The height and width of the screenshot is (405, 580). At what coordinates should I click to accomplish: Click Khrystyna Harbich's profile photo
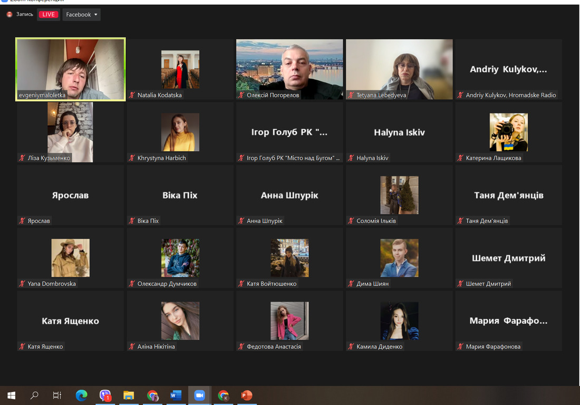[180, 132]
